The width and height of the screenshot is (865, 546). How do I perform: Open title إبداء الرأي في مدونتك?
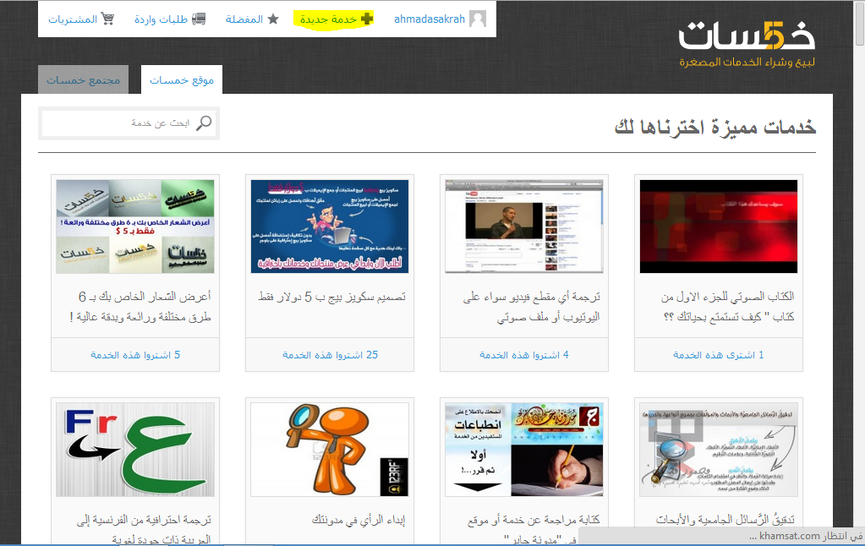point(359,520)
